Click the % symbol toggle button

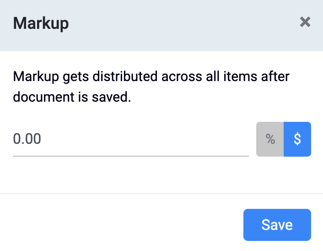[270, 139]
